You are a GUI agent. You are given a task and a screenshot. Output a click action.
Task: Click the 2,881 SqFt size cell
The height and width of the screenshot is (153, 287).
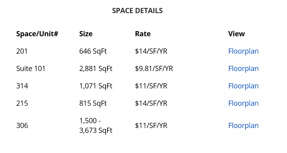95,69
